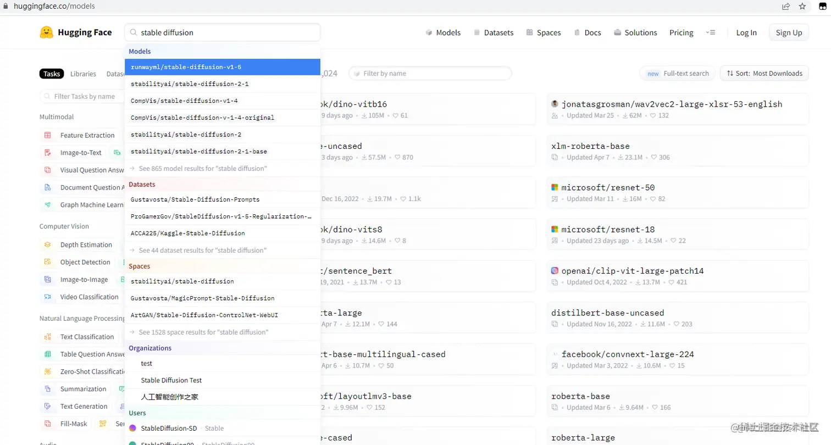Select stabilityai/stable-diffusion-2-1-base suggestion
This screenshot has width=831, height=445.
click(223, 151)
